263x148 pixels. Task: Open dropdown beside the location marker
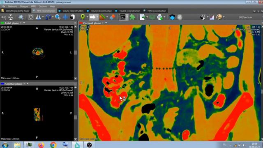87,17
